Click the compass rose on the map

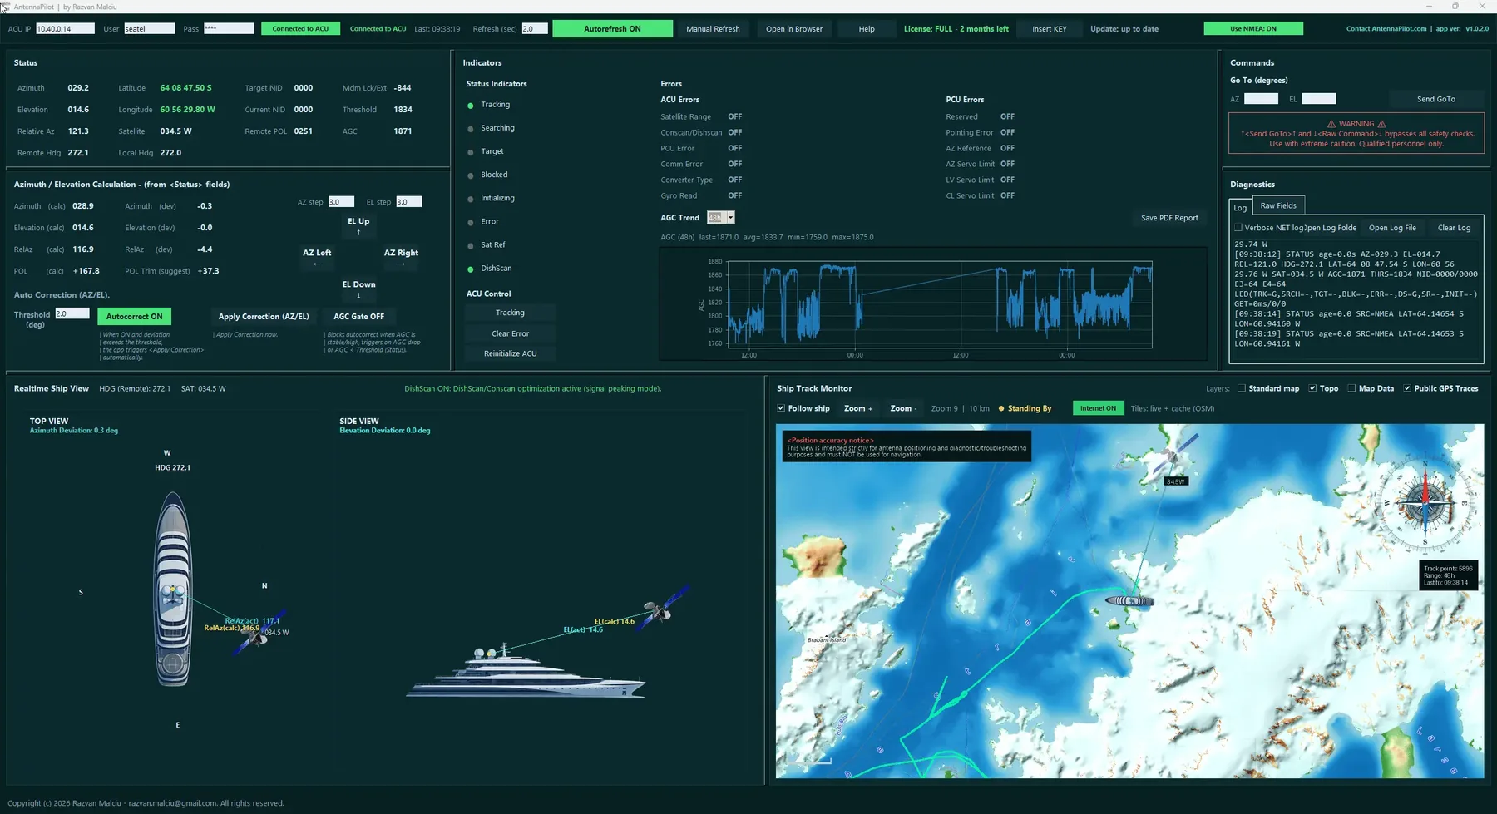pos(1425,502)
